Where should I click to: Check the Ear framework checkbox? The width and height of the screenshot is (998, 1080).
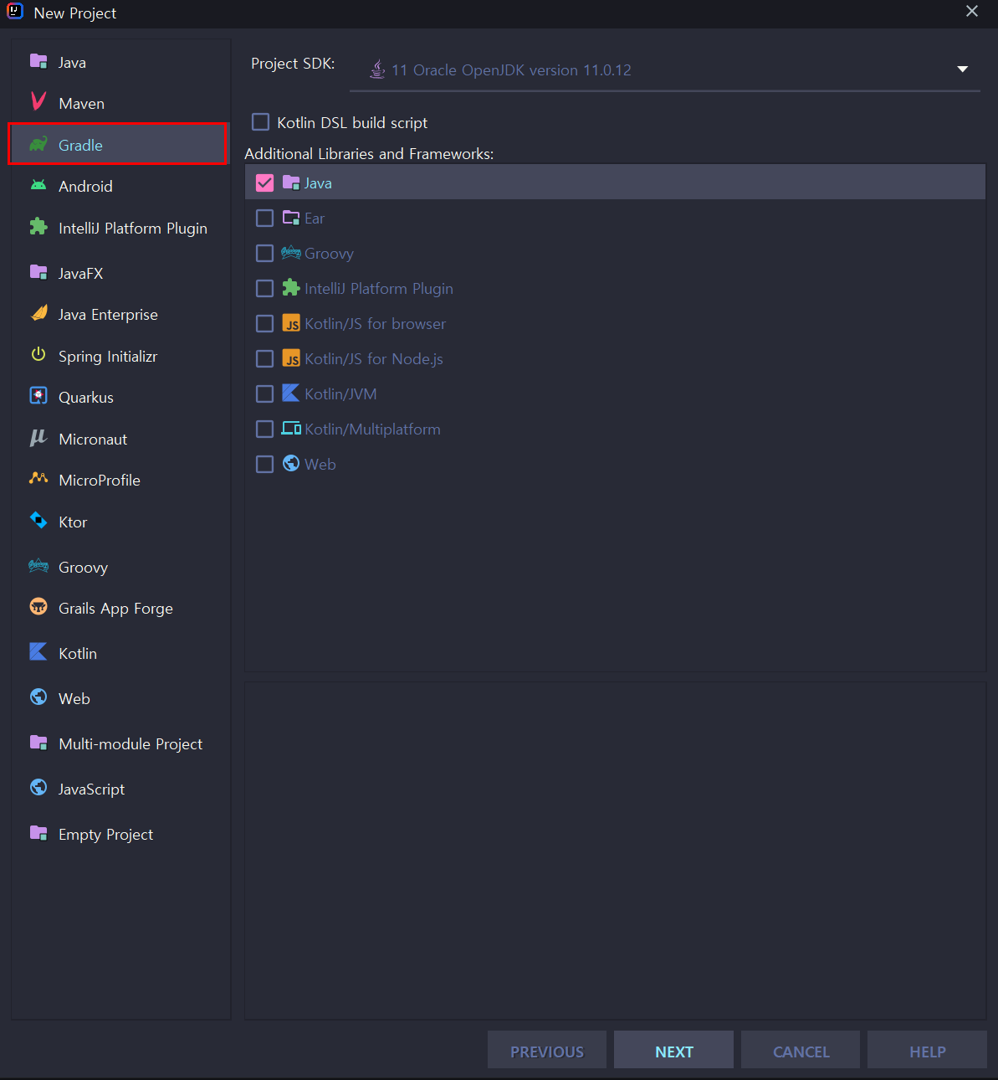264,218
